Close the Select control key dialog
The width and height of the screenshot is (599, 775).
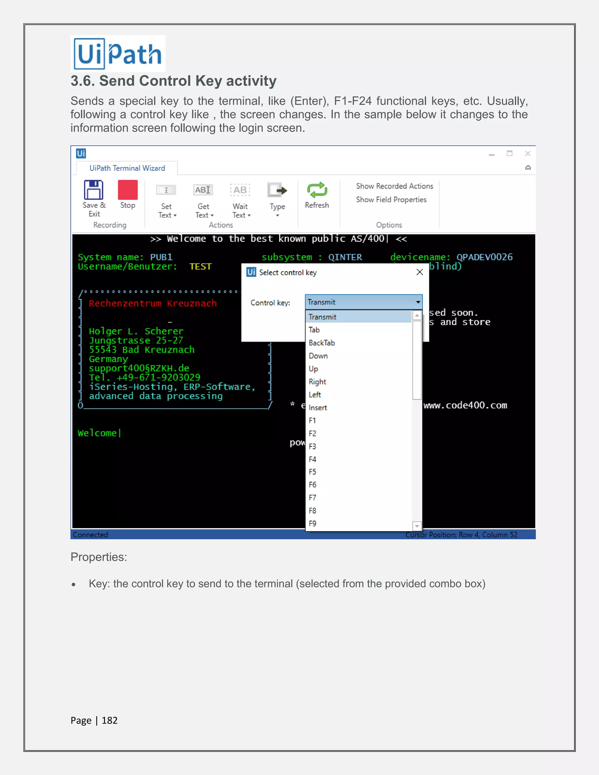(420, 272)
